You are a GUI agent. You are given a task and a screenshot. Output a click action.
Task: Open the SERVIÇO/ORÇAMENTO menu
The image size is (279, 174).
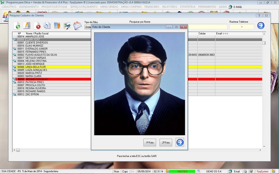click(84, 7)
